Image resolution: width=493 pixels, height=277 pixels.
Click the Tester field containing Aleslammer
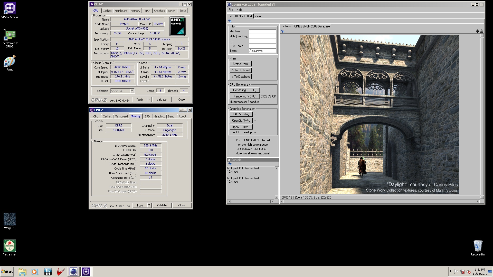[x=262, y=51]
